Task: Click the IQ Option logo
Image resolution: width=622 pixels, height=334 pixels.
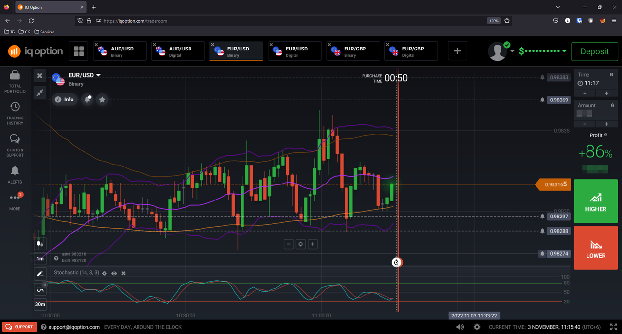Action: click(35, 51)
